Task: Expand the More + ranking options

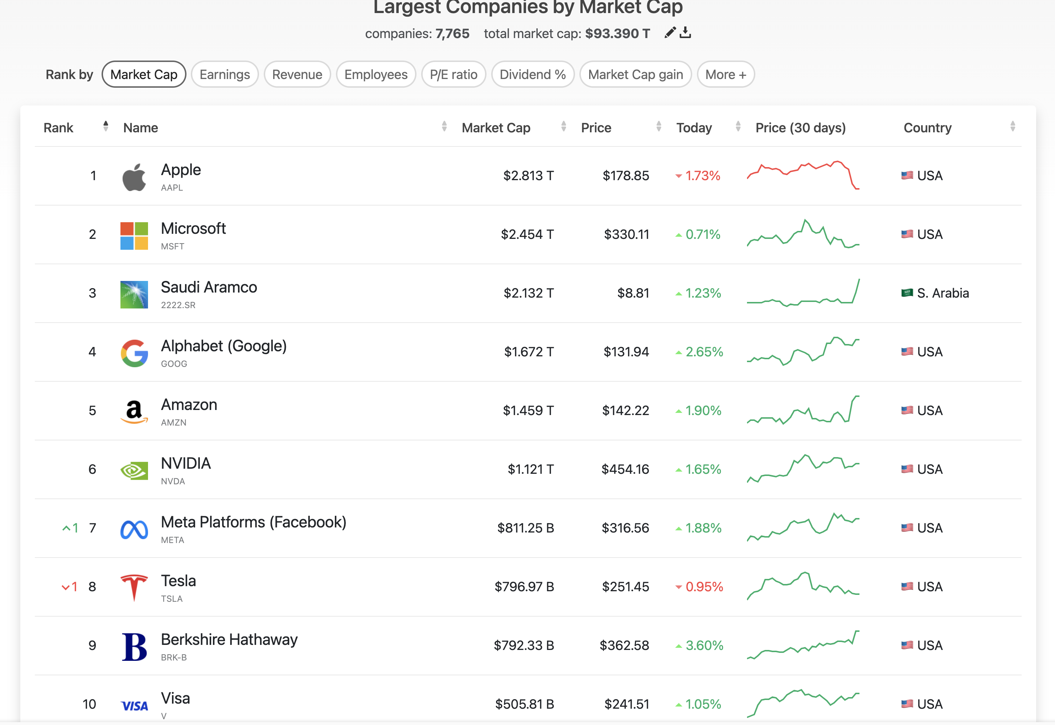Action: 726,75
